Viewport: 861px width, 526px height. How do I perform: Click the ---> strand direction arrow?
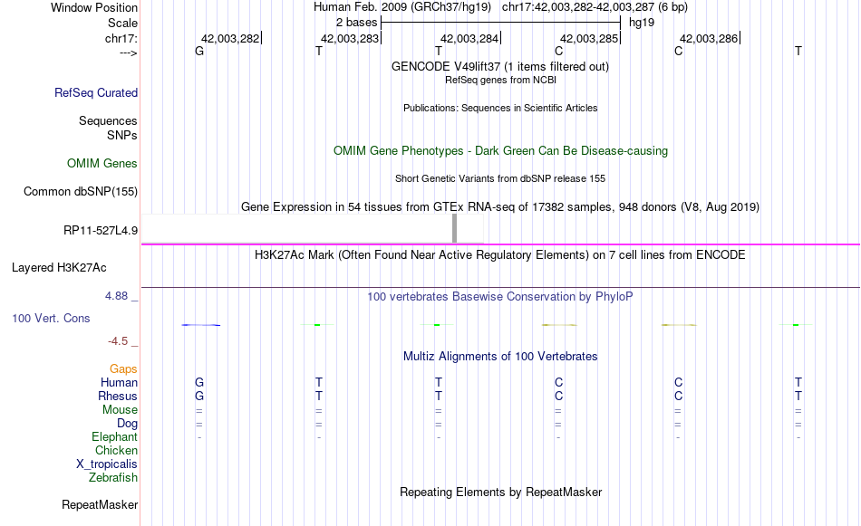tap(129, 53)
